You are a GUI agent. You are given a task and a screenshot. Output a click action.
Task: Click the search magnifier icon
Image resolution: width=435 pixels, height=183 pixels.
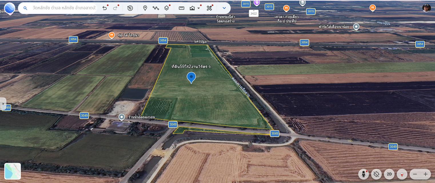point(25,8)
